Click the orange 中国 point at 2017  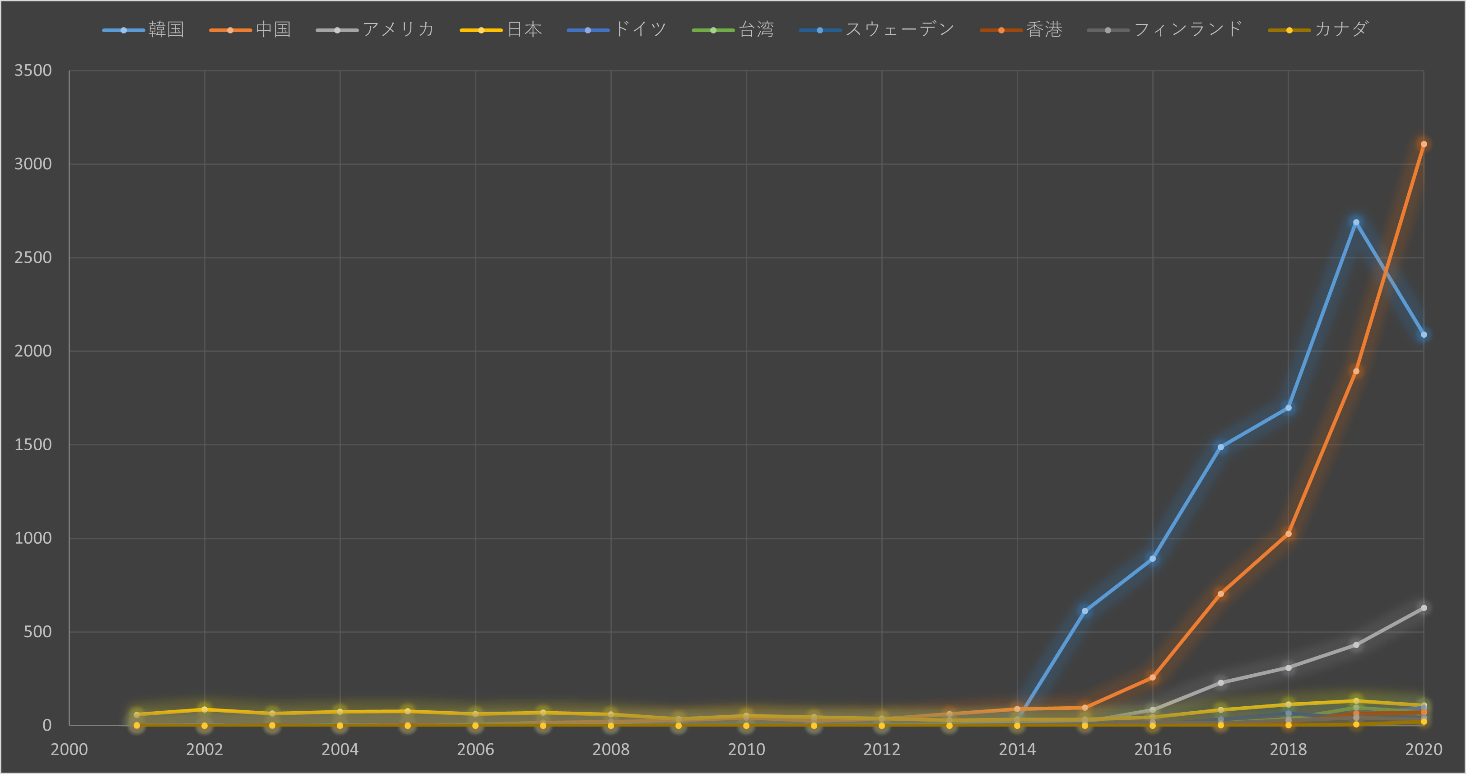point(1220,593)
